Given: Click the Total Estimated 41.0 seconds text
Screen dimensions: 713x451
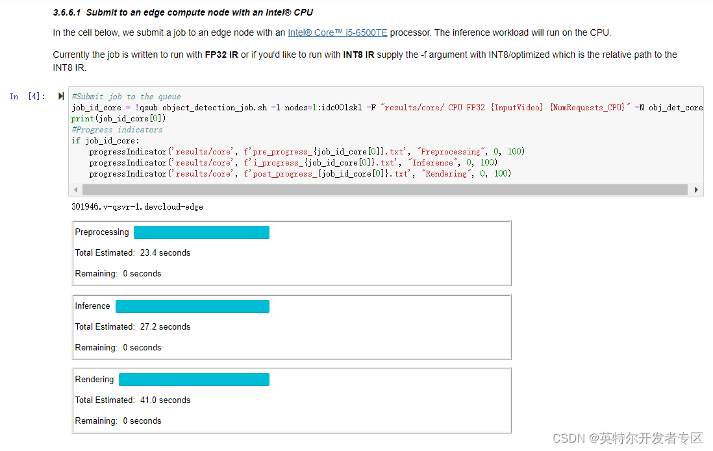Looking at the screenshot, I should [132, 400].
